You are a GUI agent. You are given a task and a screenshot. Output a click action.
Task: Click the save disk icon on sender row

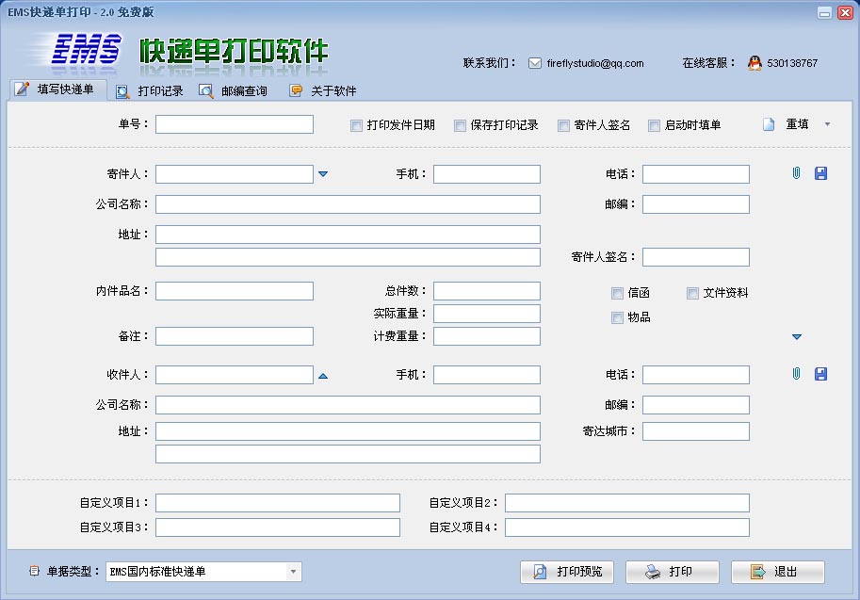[821, 173]
